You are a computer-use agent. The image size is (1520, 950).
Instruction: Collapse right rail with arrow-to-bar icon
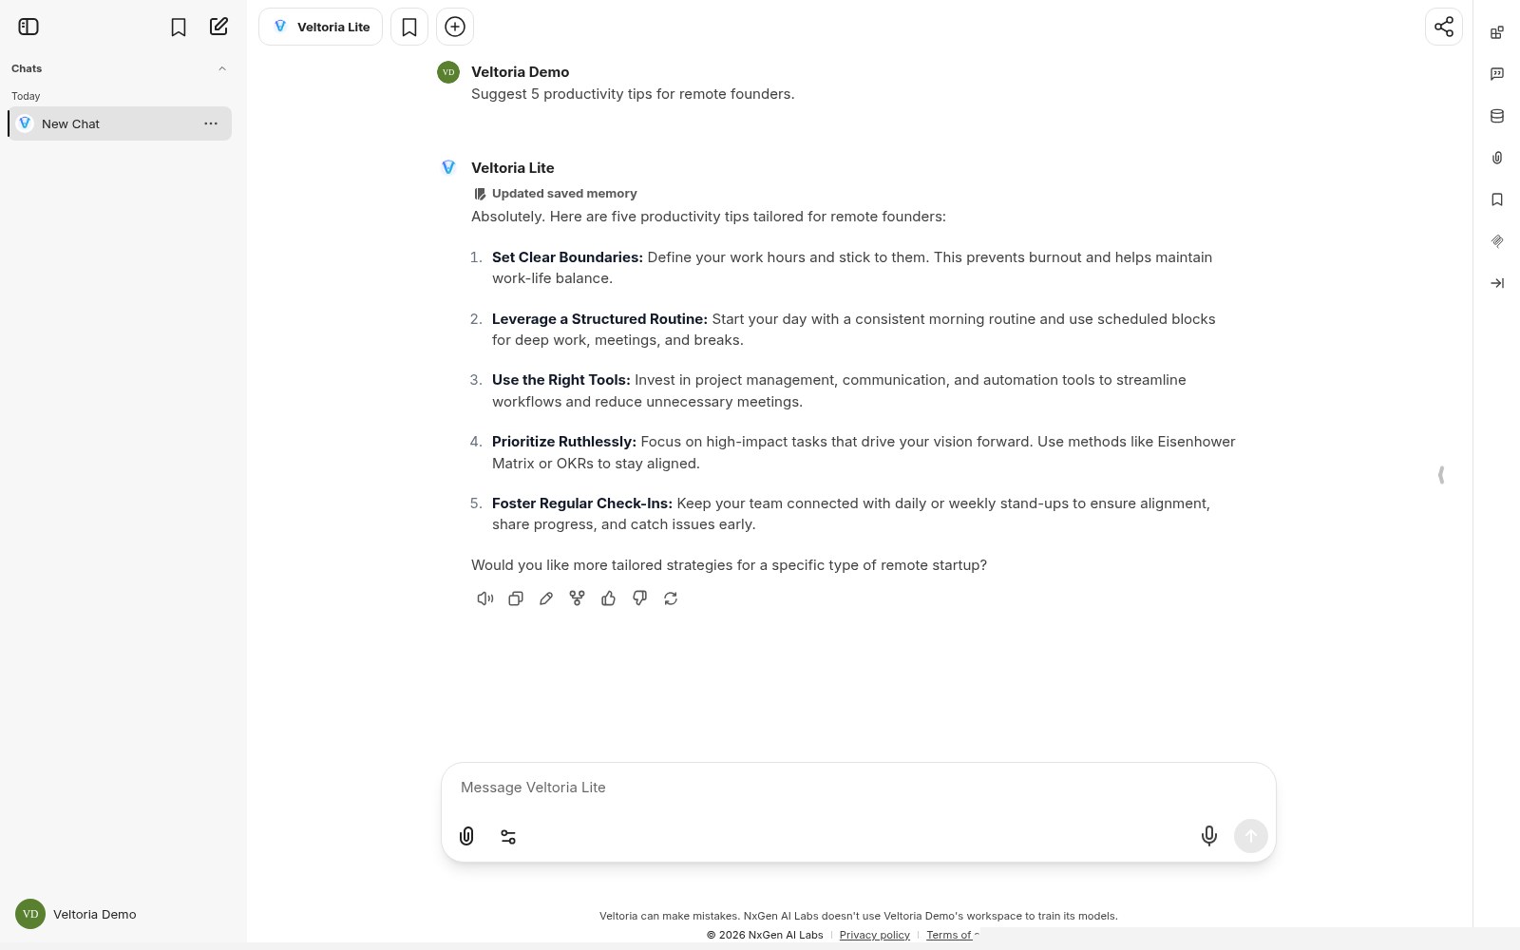point(1497,283)
